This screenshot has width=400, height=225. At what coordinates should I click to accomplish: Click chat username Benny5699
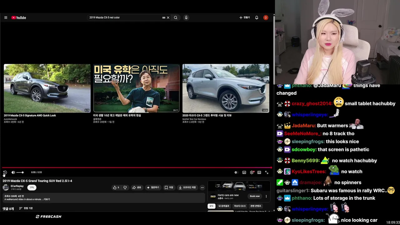(306, 161)
